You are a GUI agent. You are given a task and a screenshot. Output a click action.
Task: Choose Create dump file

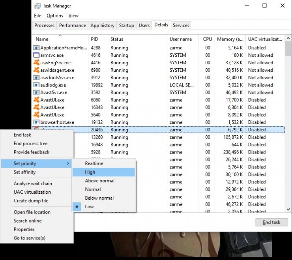tap(36, 200)
